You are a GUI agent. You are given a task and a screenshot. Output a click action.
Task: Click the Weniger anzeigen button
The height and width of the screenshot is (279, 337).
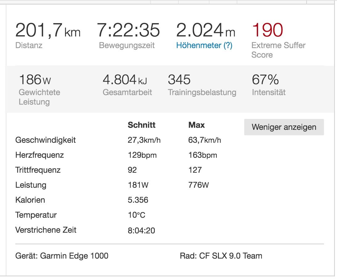point(284,127)
